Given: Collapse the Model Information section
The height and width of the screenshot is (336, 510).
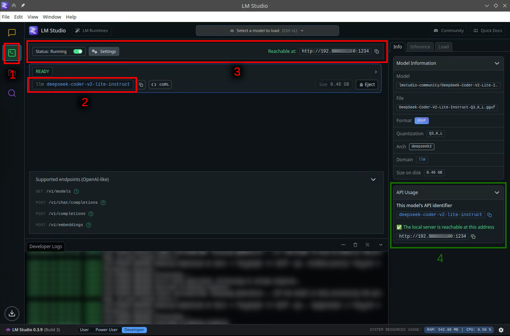Looking at the screenshot, I should (497, 63).
